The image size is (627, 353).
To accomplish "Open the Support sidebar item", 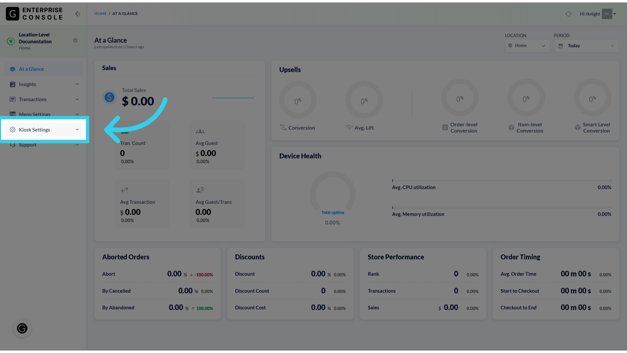I will pyautogui.click(x=43, y=145).
